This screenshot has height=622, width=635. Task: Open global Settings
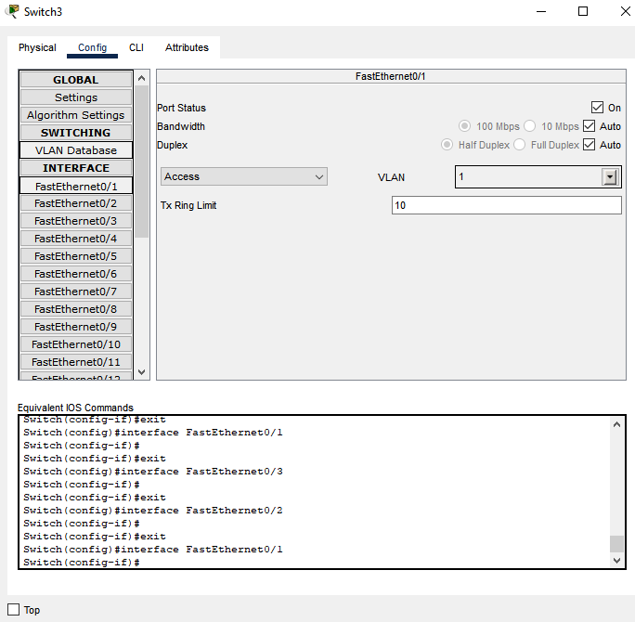76,97
